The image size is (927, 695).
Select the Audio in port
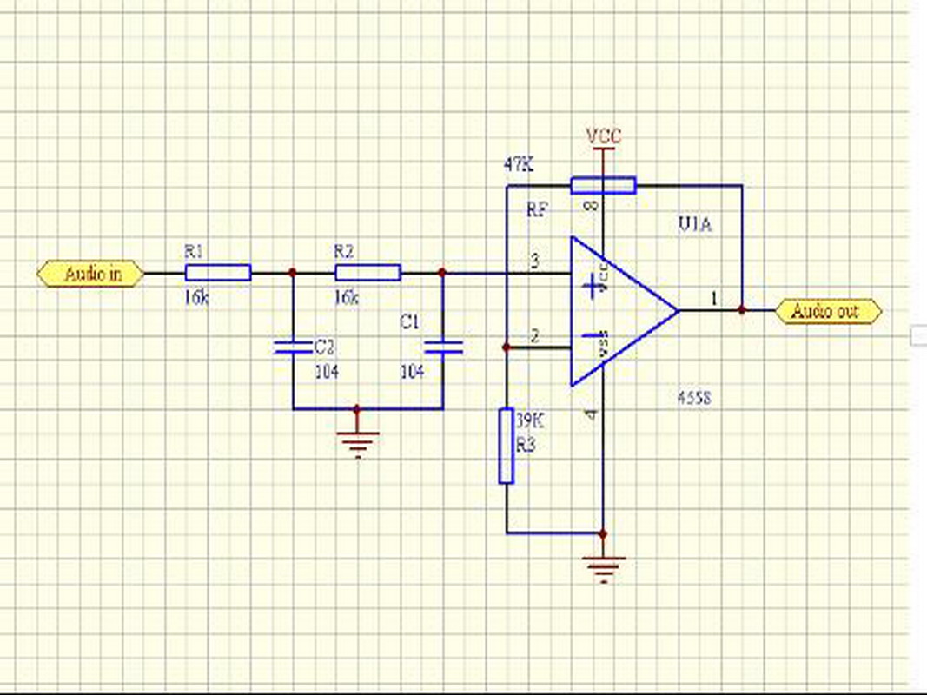(x=90, y=274)
